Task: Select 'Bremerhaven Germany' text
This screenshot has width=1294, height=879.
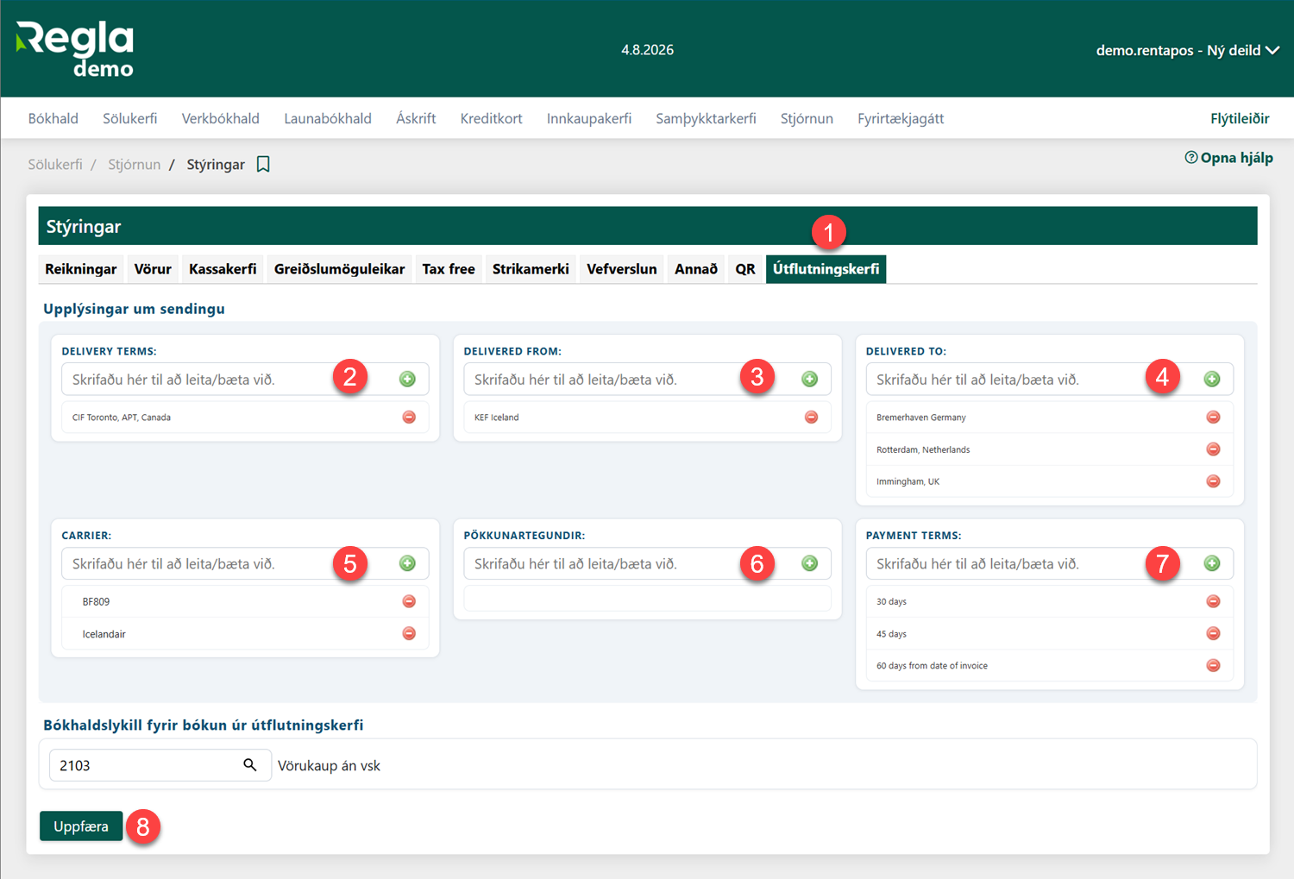Action: (x=921, y=418)
